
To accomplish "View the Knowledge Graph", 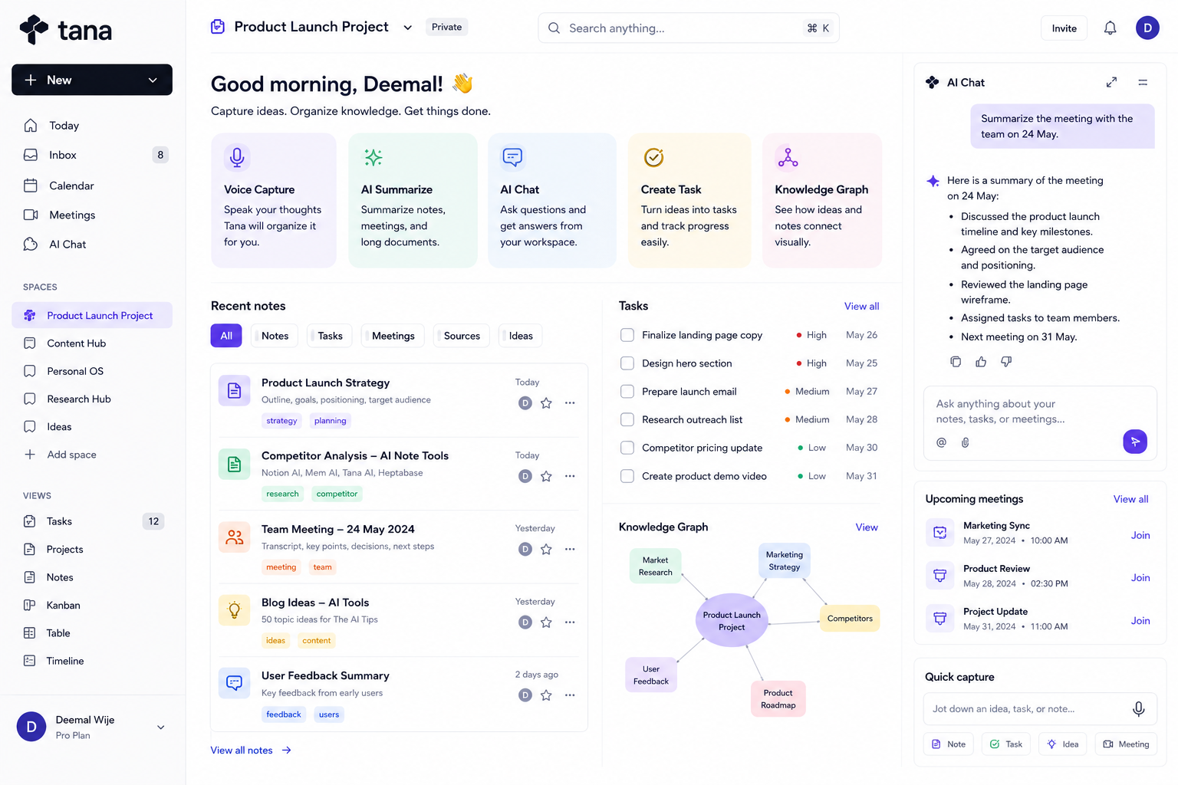I will point(867,527).
